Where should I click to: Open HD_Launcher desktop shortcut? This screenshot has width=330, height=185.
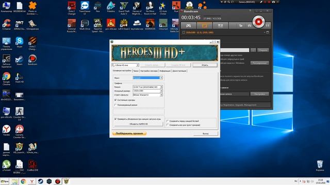pos(20,148)
